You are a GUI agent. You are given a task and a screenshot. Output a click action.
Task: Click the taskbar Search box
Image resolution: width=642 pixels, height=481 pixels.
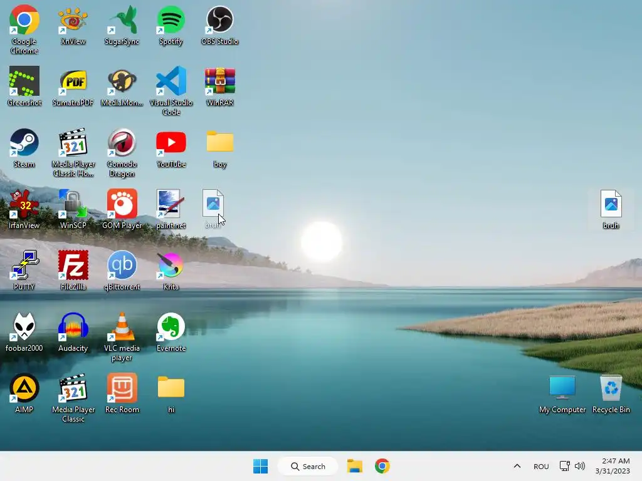pyautogui.click(x=308, y=466)
